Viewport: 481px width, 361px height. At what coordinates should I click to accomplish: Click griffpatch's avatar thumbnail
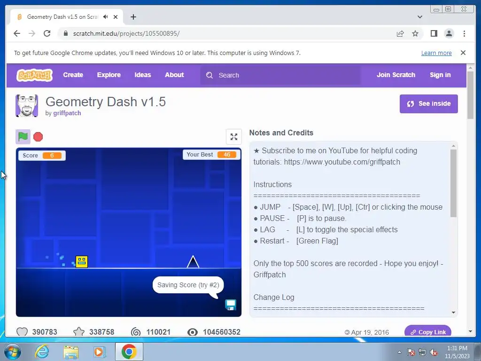click(x=27, y=106)
